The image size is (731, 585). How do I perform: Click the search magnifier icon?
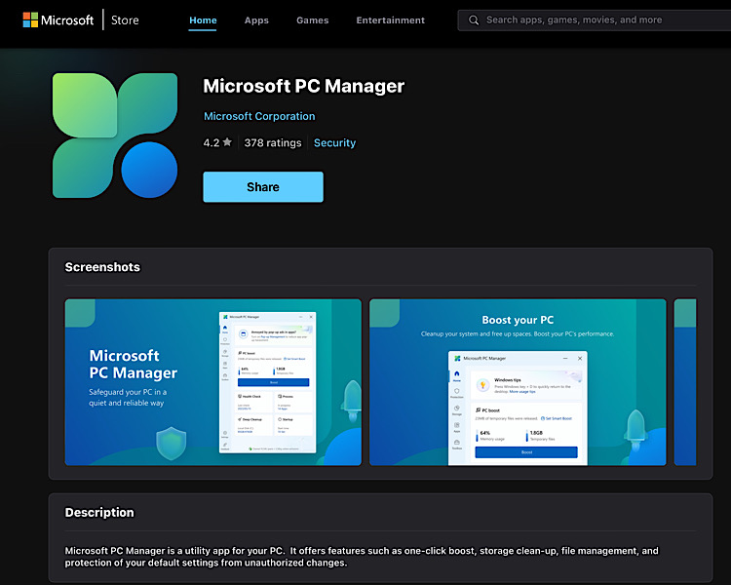[473, 20]
